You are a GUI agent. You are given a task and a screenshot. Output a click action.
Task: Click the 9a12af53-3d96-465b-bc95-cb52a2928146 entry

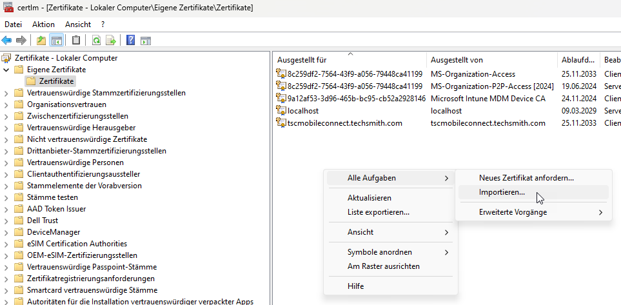coord(357,98)
